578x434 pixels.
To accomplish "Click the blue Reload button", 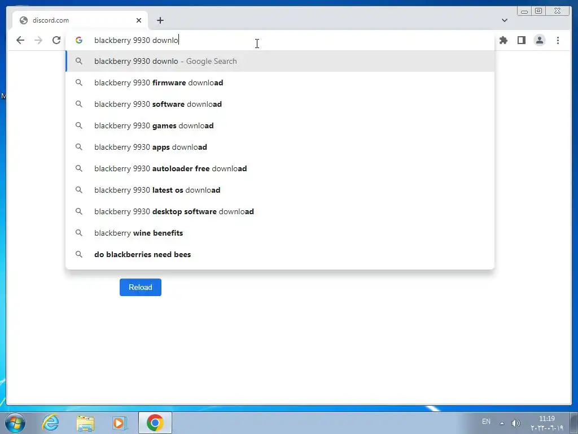I will (x=141, y=287).
